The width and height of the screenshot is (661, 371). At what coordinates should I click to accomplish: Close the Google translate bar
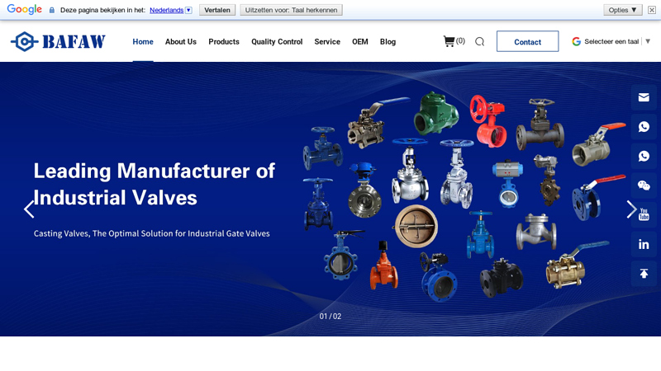(652, 10)
